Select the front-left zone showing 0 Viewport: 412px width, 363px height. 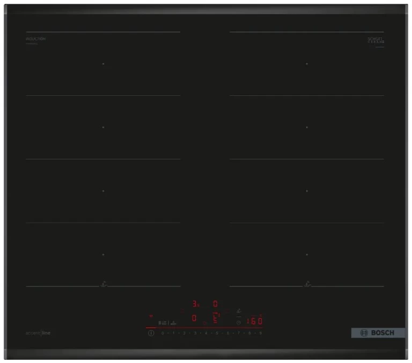click(x=194, y=319)
